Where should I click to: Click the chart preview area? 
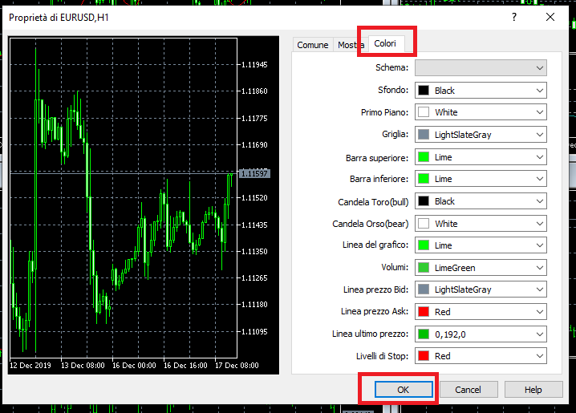coord(144,205)
